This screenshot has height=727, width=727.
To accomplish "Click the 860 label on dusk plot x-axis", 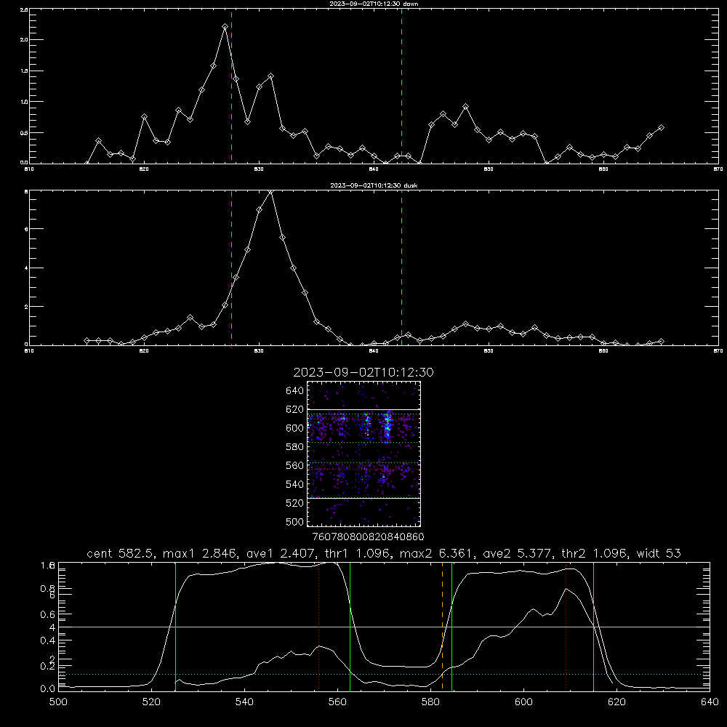I will (603, 351).
